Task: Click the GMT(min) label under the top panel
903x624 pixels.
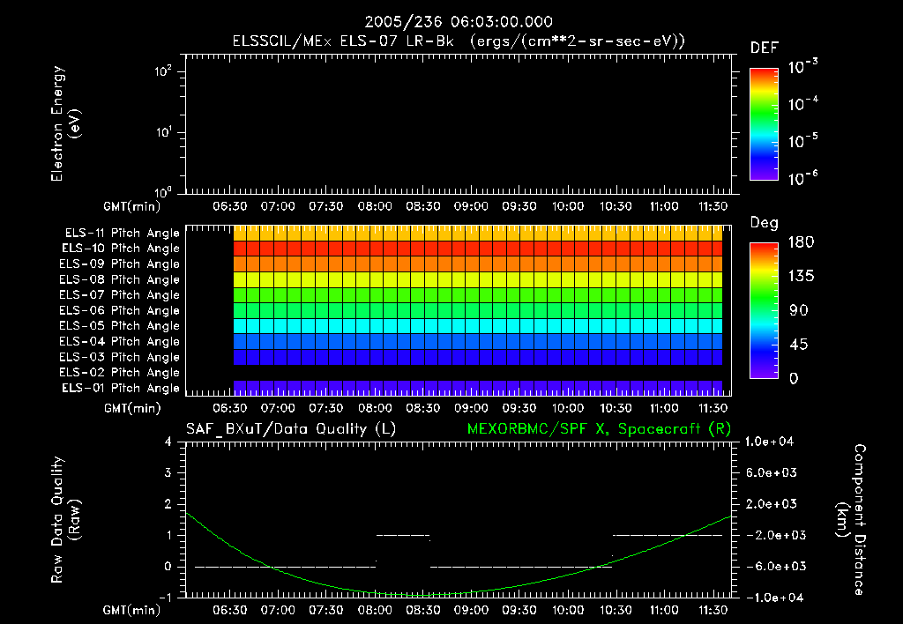Action: coord(132,206)
